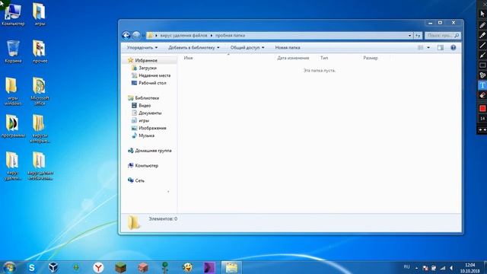Select the marker highlighter tool in drawing toolbar
This screenshot has width=487, height=274.
tap(482, 35)
